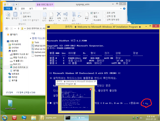160x121 pixels.
Task: Click Paste shortcut (바로 가기 붙여넣기)
Action: [x=29, y=20]
